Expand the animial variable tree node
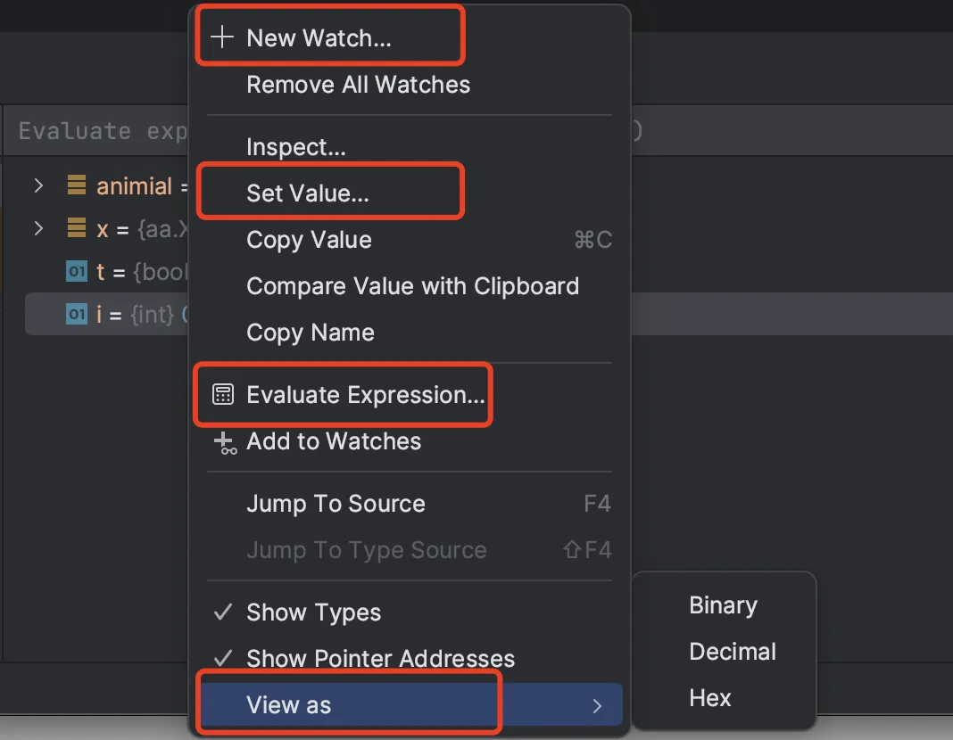Image resolution: width=953 pixels, height=740 pixels. click(x=38, y=185)
